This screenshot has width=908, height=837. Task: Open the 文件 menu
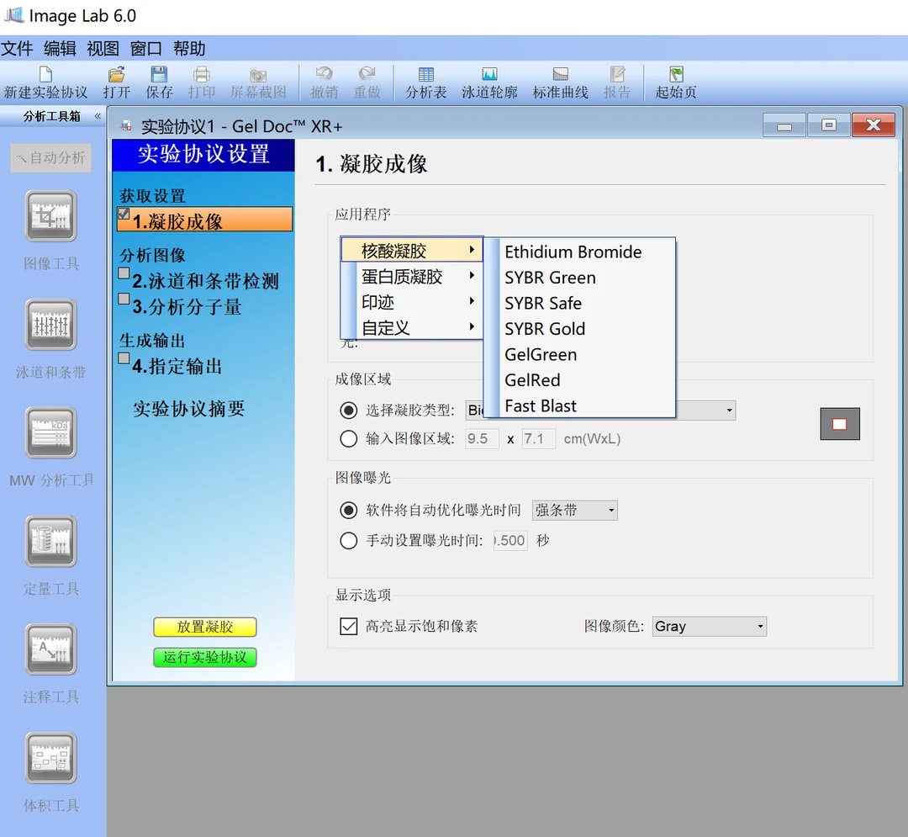click(17, 48)
